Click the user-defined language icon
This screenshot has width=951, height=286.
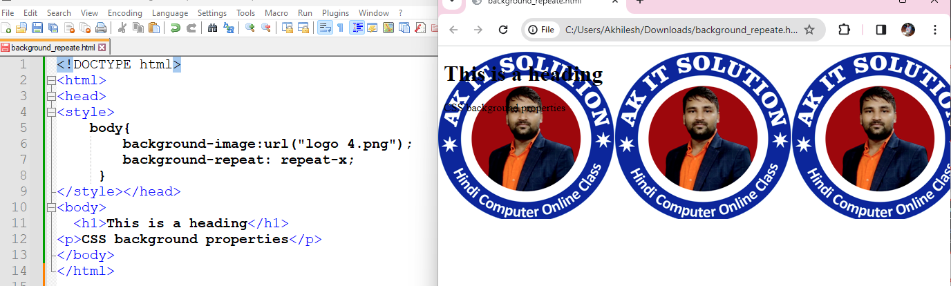[373, 28]
